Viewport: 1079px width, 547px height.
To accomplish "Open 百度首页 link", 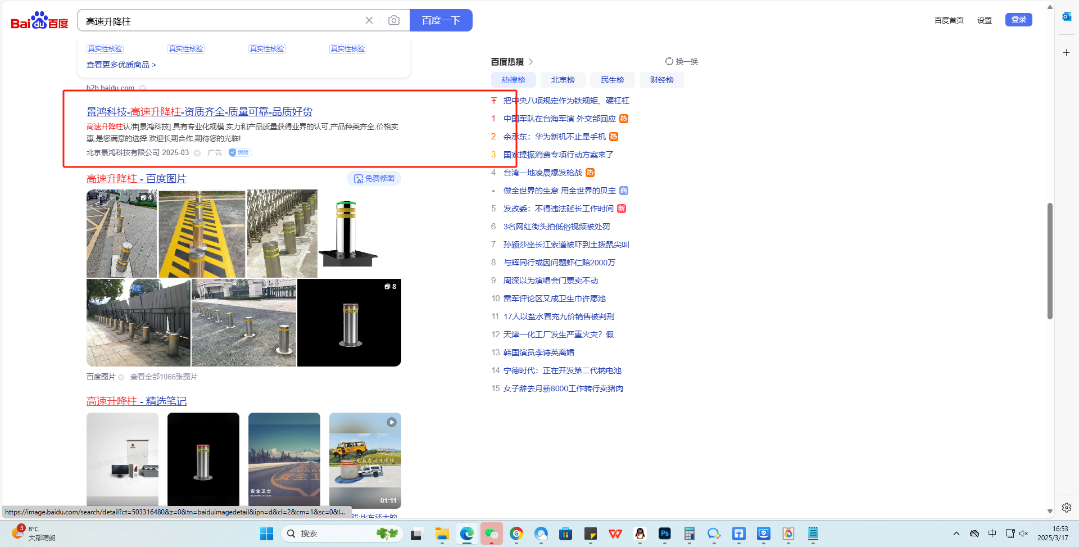I will [x=949, y=20].
